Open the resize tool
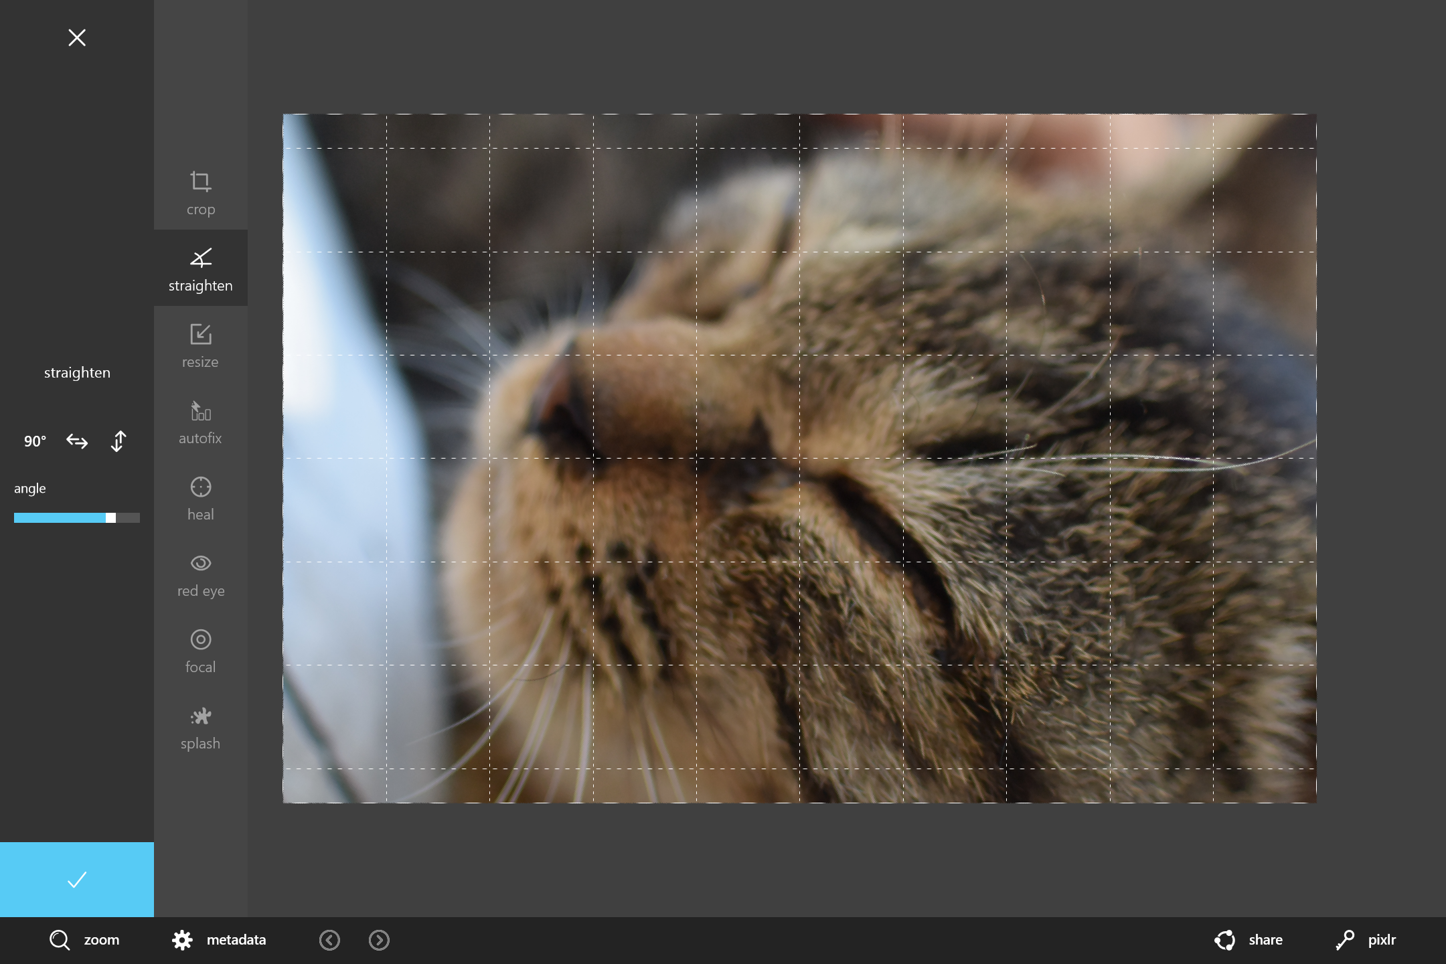Viewport: 1446px width, 964px height. [x=200, y=345]
